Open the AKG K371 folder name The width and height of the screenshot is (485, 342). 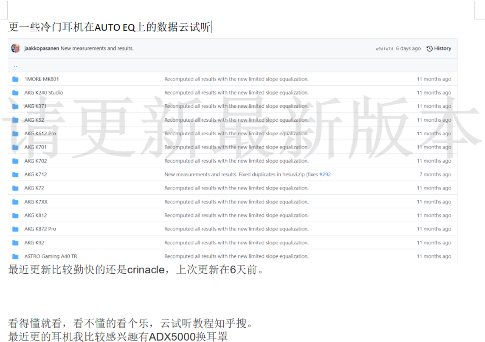click(x=35, y=106)
